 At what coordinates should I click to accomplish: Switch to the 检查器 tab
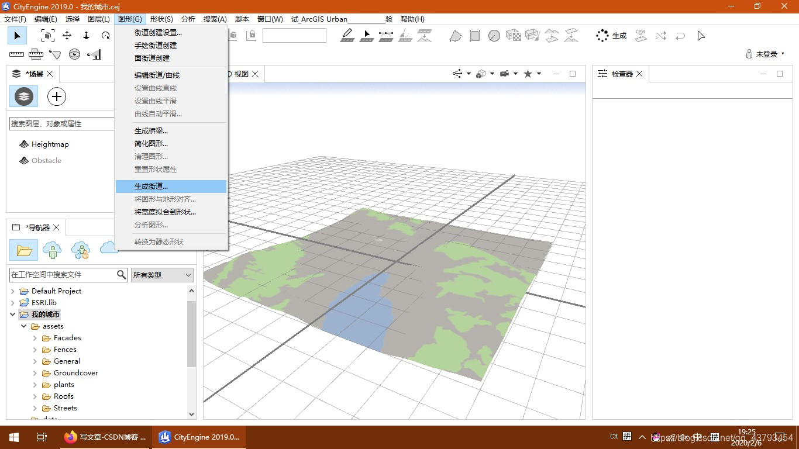(621, 74)
